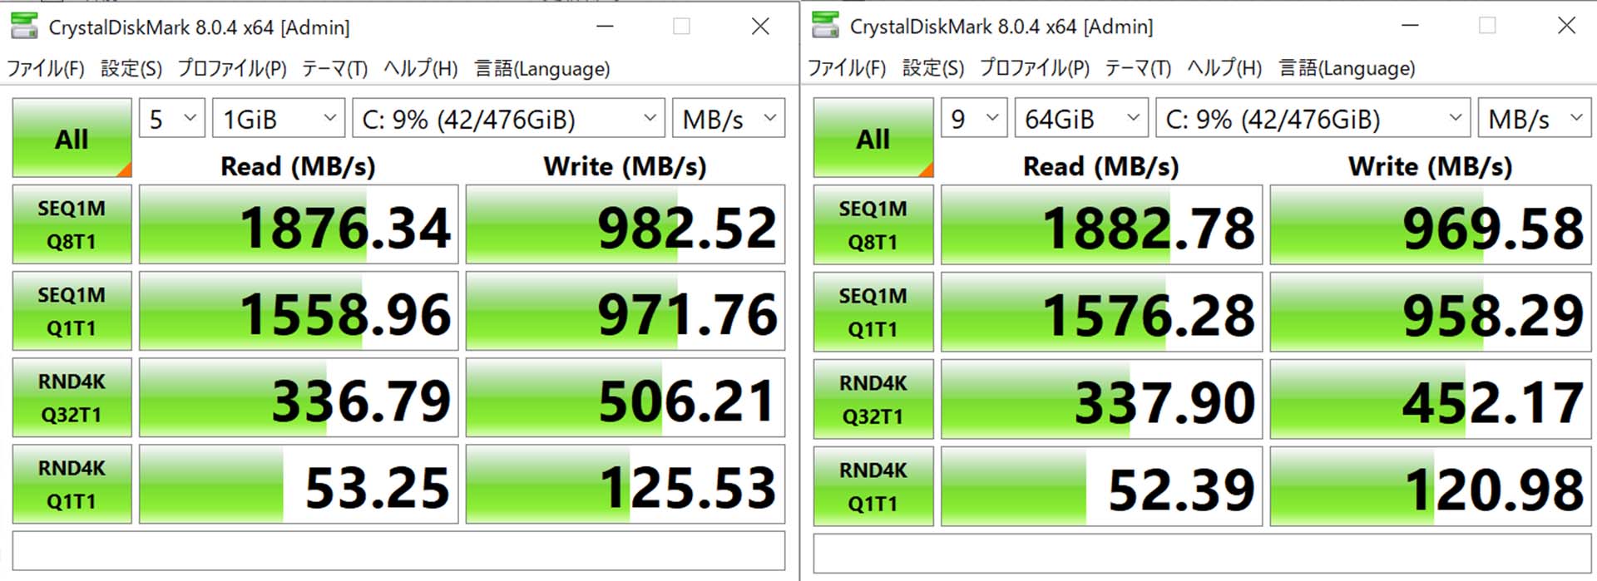Start the RND4K Q1T1 test in the left window
Viewport: 1597px width, 581px height.
72,485
